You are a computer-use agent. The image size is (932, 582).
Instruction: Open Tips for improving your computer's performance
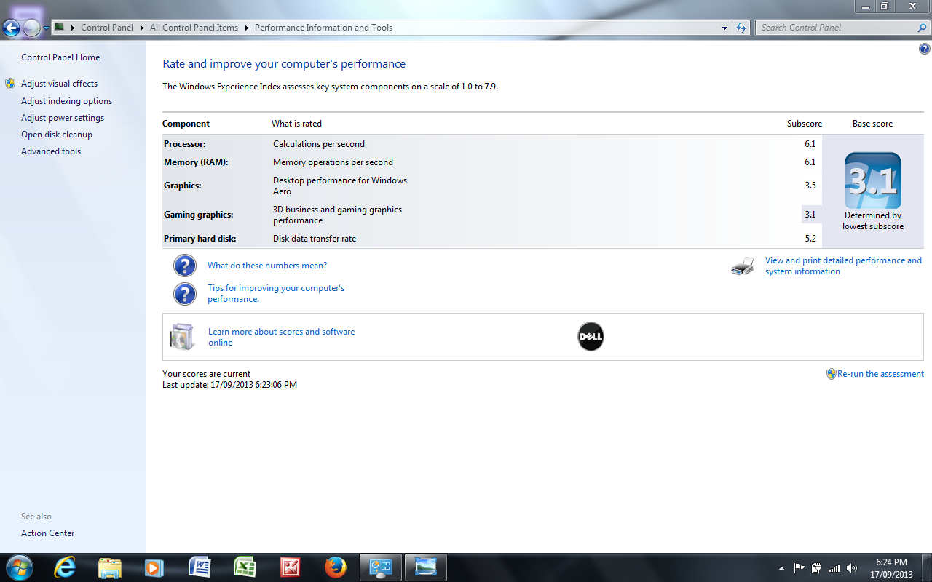(276, 293)
